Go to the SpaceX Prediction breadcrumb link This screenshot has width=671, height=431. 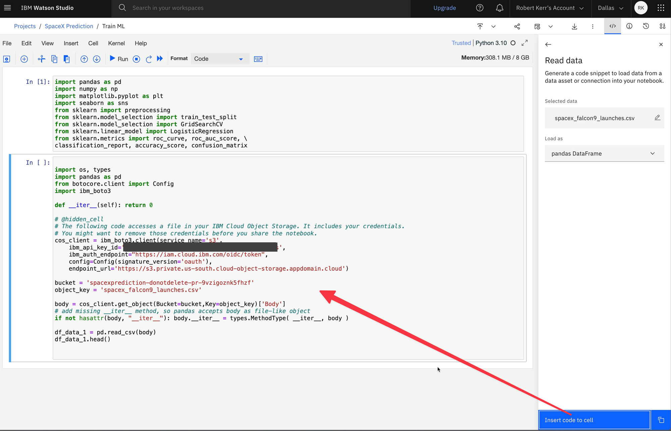pyautogui.click(x=69, y=26)
